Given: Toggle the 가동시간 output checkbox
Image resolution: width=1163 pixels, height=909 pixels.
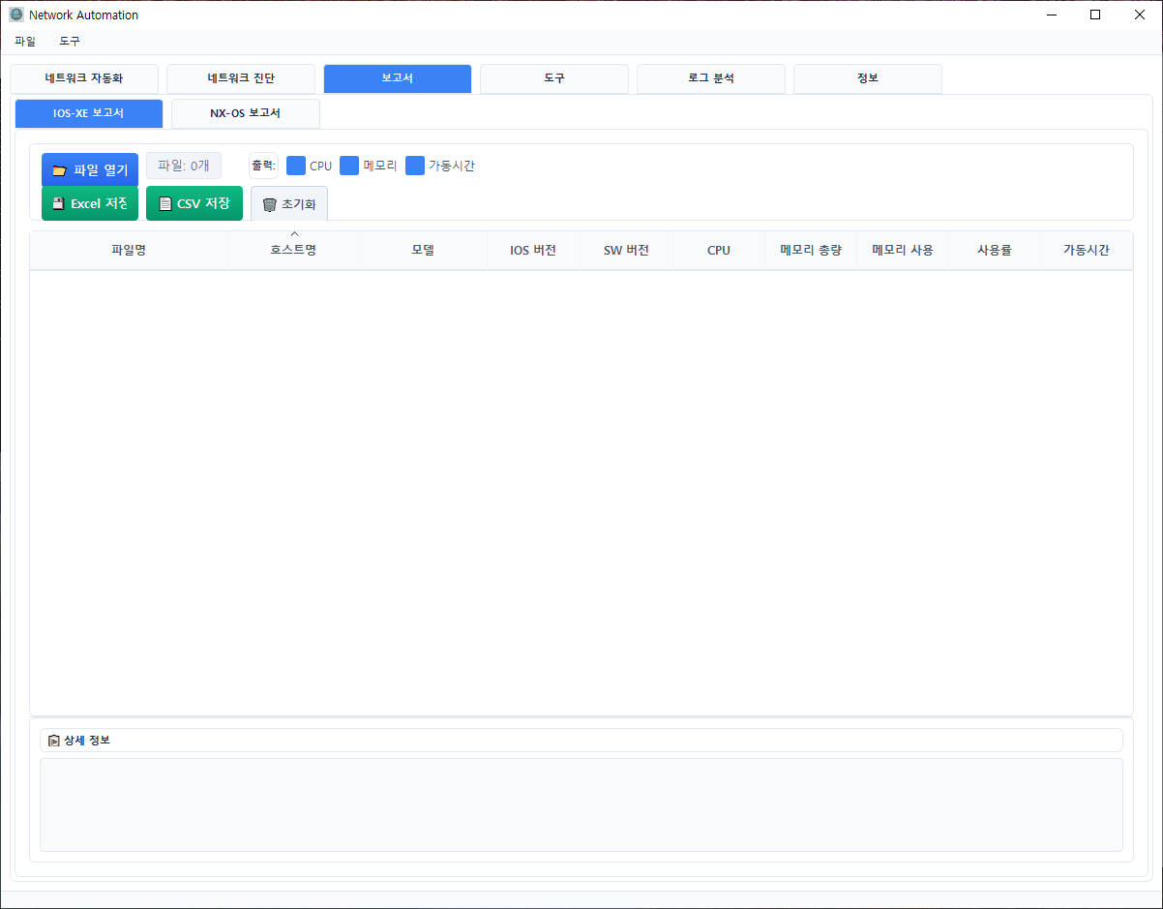Looking at the screenshot, I should tap(415, 166).
